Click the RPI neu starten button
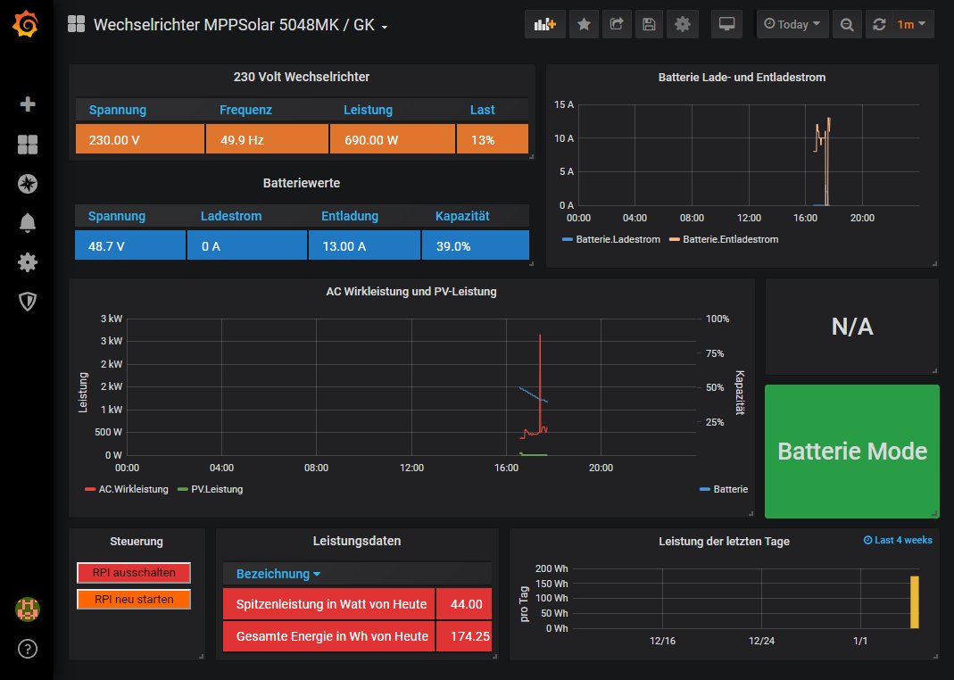Image resolution: width=954 pixels, height=680 pixels. [135, 599]
